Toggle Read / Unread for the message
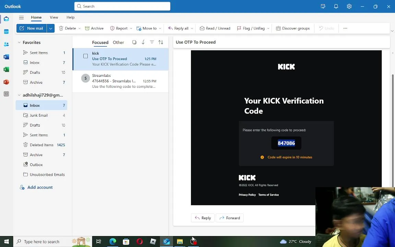Image resolution: width=395 pixels, height=247 pixels. click(x=215, y=28)
